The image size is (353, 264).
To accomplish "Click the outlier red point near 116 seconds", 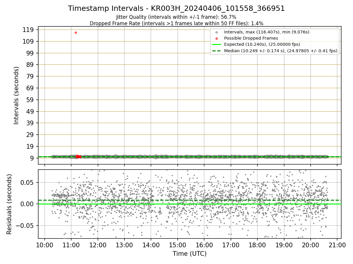I will 76,33.
